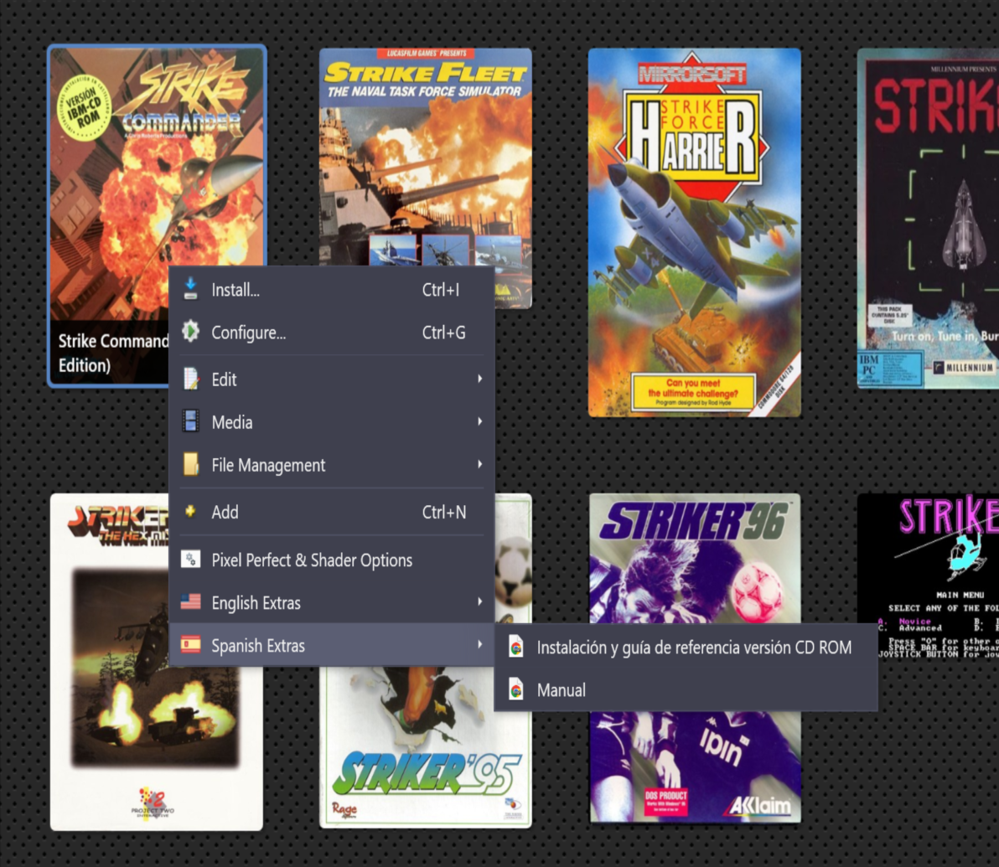Click the Spanish flag icon

pos(191,646)
